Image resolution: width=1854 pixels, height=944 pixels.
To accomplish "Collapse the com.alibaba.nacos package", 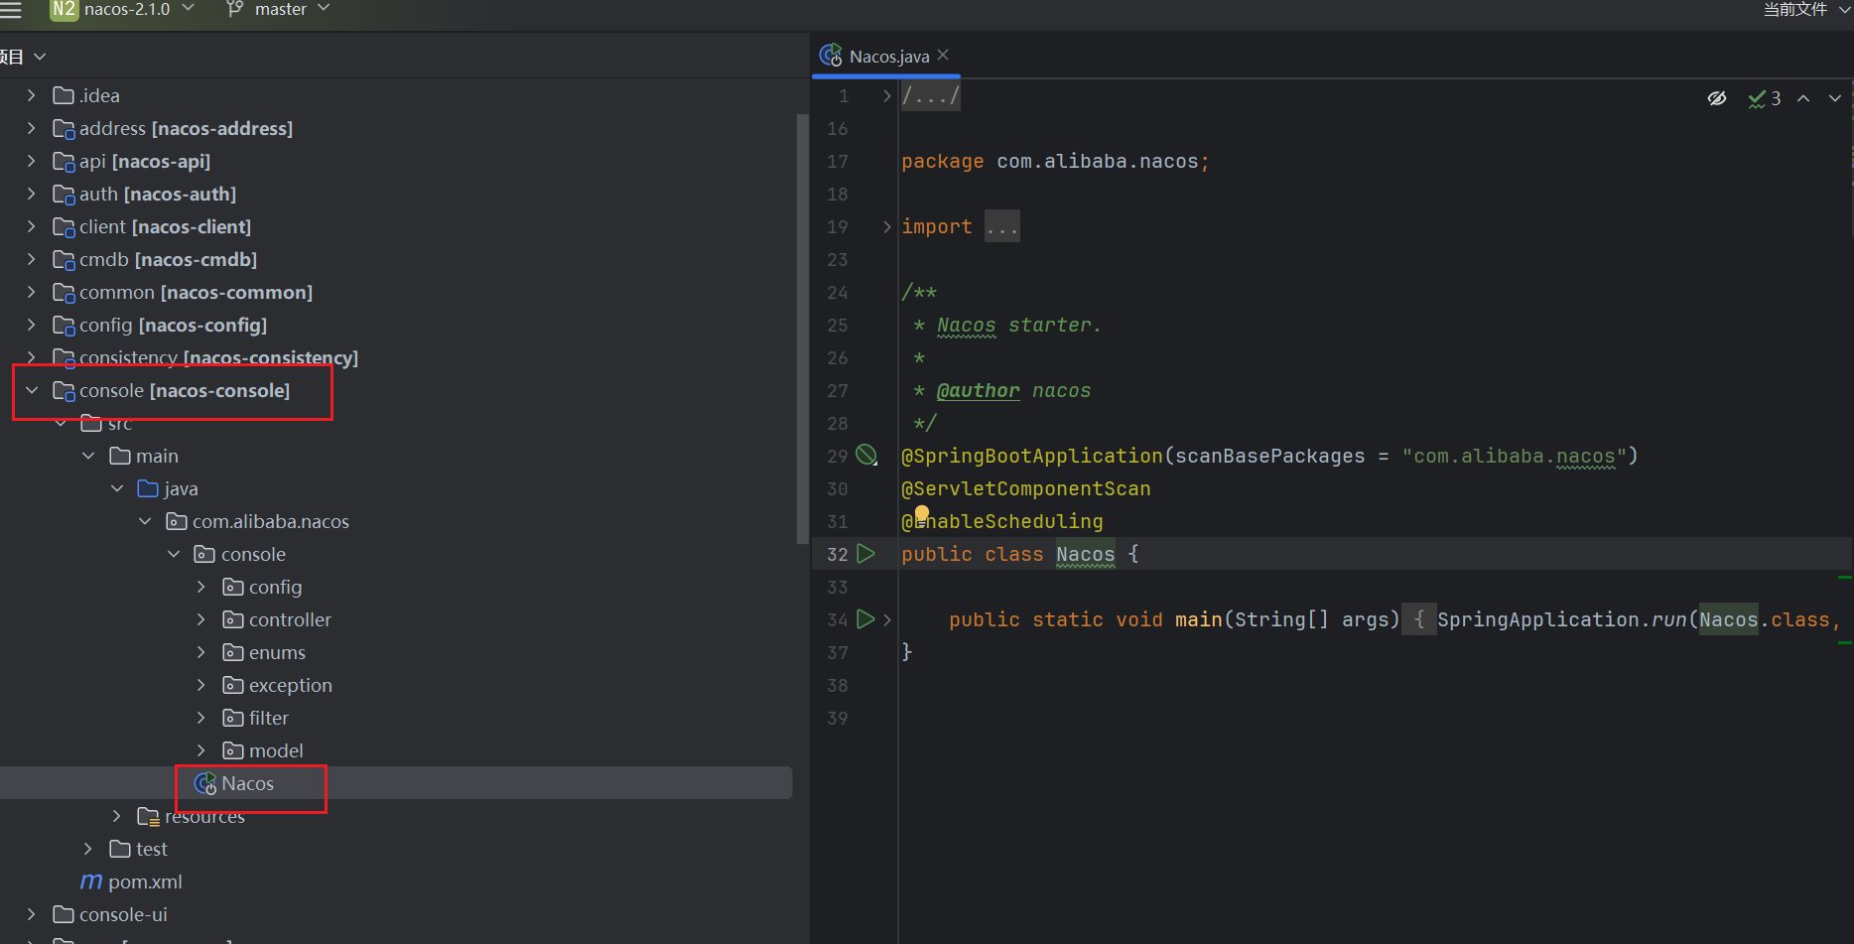I will pos(145,521).
